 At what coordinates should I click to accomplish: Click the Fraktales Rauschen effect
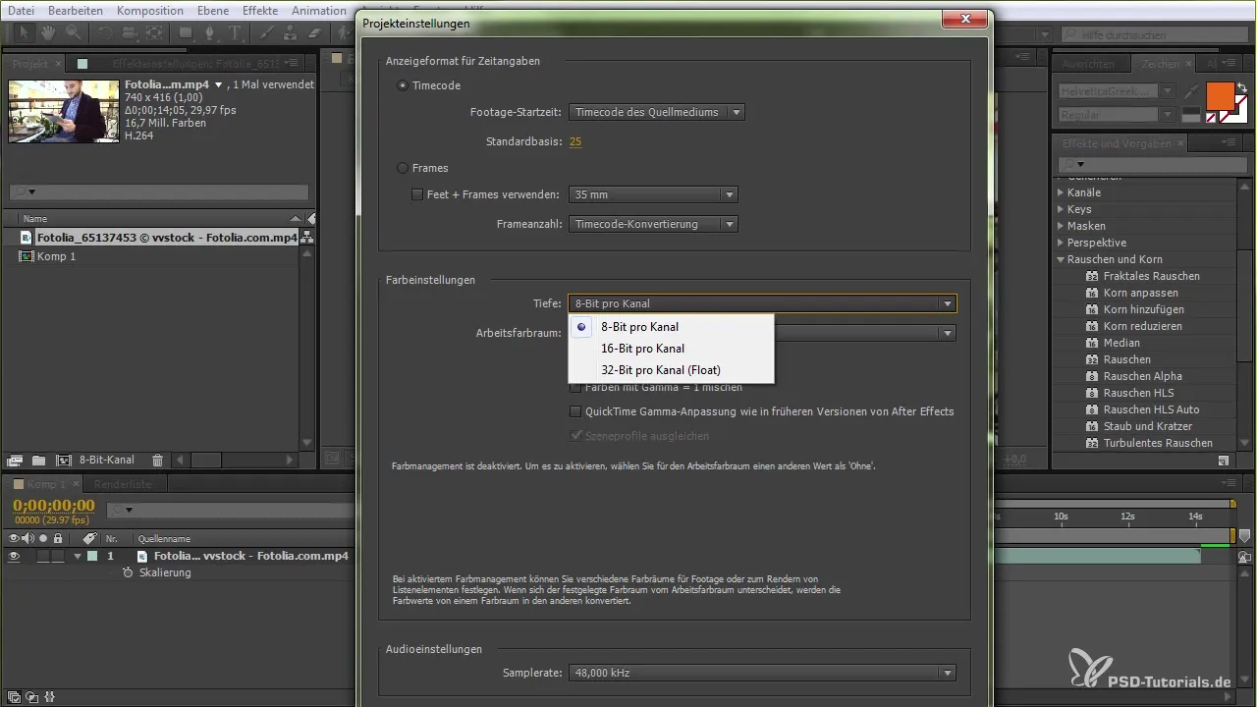click(x=1151, y=276)
